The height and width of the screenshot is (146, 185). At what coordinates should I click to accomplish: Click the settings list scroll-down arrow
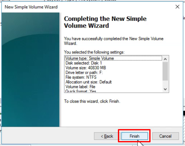pyautogui.click(x=165, y=89)
